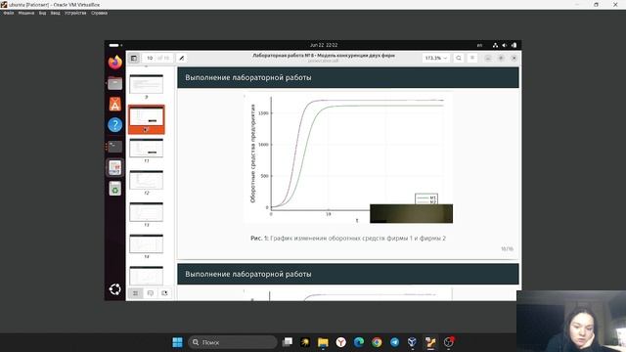Select page 12 thumbnail in sidebar

pos(147,180)
